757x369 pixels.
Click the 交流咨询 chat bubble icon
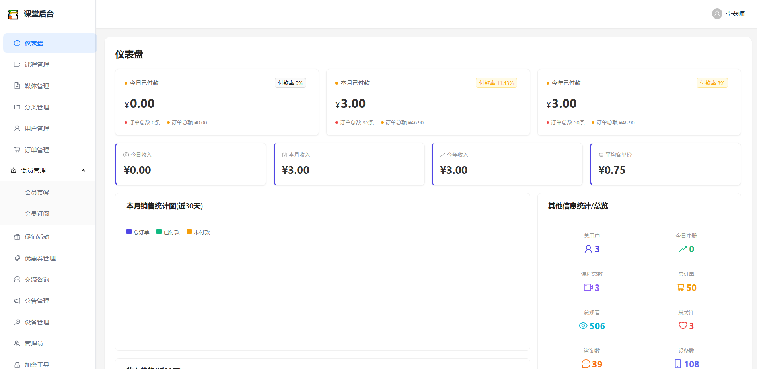[17, 280]
